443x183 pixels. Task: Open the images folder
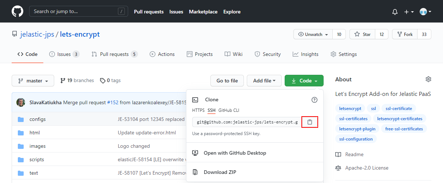(37, 146)
